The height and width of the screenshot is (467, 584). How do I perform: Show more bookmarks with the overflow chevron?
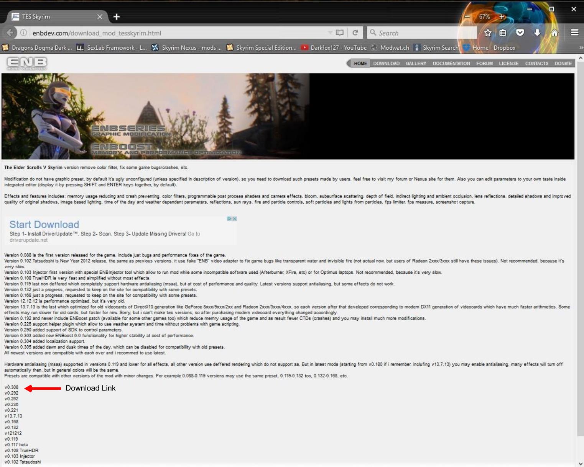coord(581,48)
